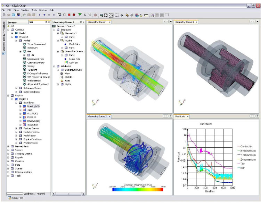Expand the Derived Parts node
261x208 pixels.
tap(8, 147)
